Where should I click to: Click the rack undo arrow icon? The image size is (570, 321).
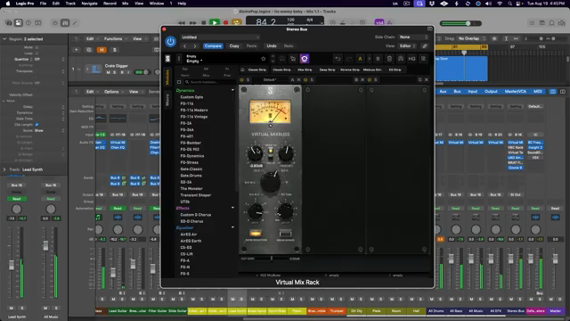pos(338,59)
